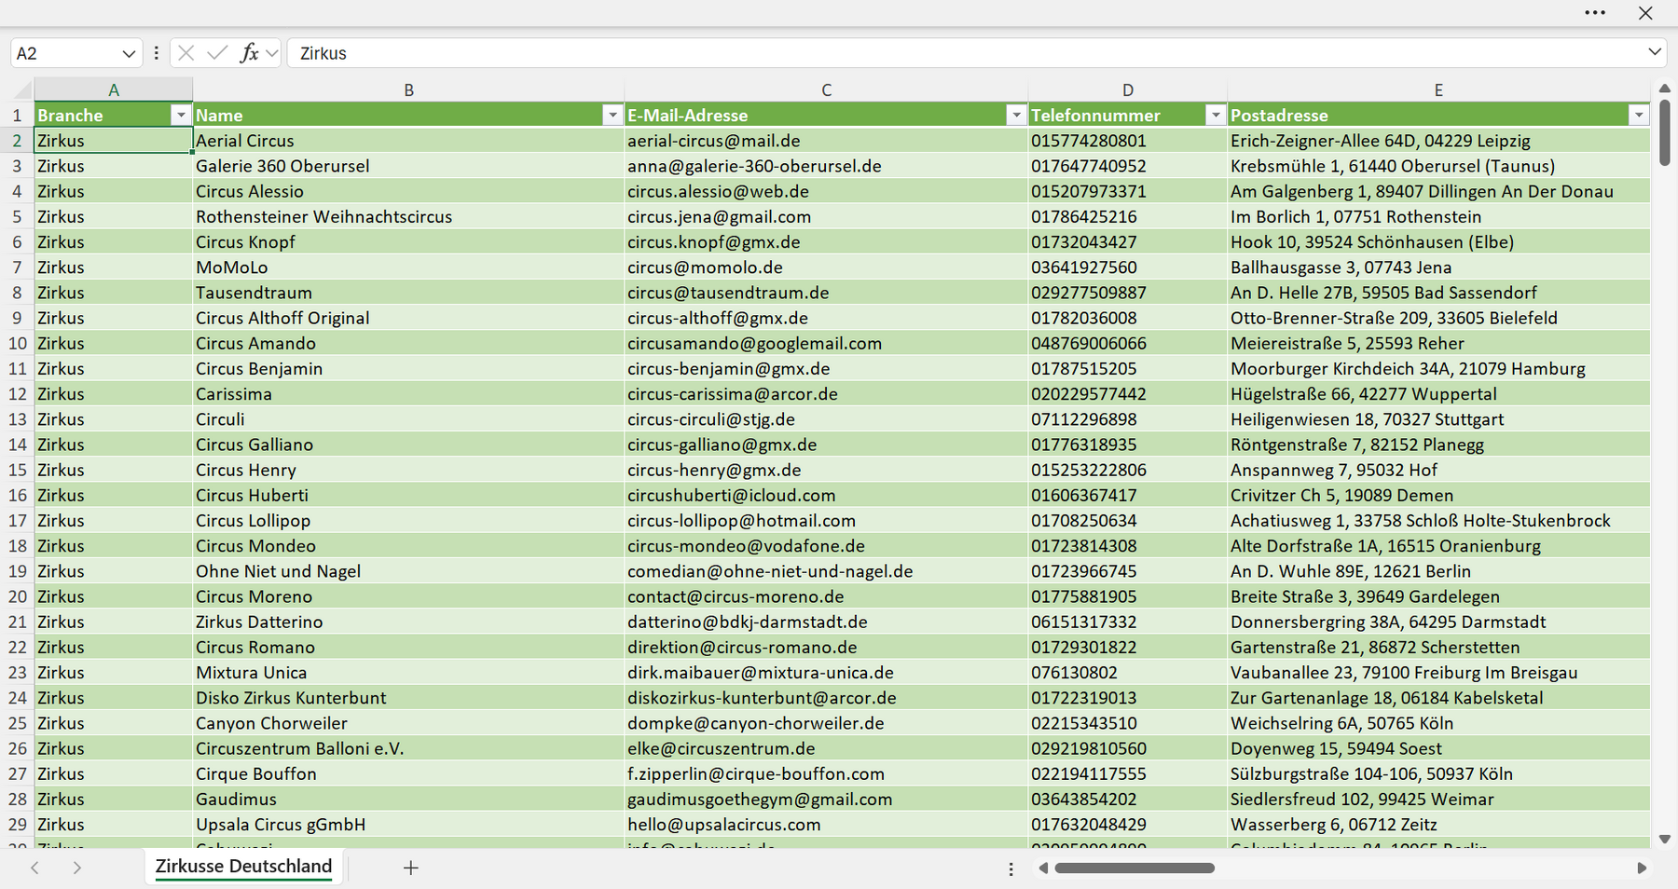The image size is (1678, 889).
Task: Expand the formula bar with chevron
Action: click(1655, 52)
